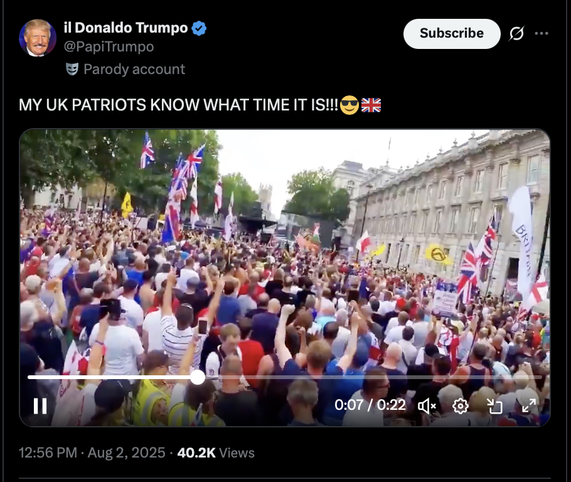Unmute the video via speaker icon

[427, 405]
